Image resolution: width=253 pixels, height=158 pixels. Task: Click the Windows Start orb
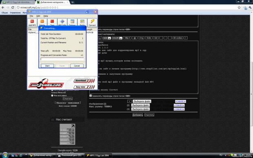click(5, 155)
